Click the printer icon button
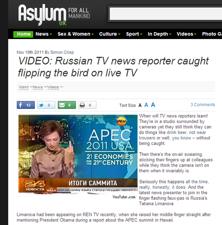The width and height of the screenshot is (222, 225). pyautogui.click(x=87, y=105)
